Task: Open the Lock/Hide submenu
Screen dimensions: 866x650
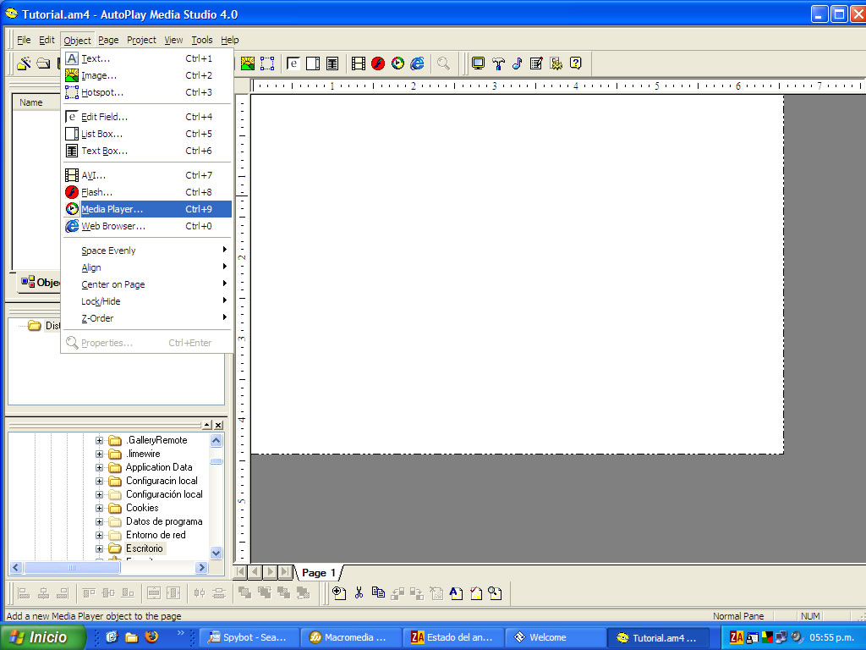Action: [x=146, y=301]
